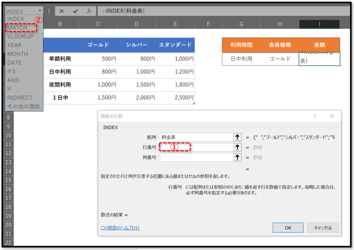Click the 2,000円 cell
Screen dimensions: 354x250
pos(137,98)
